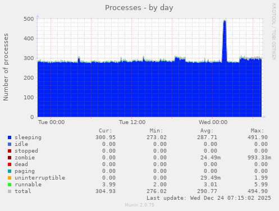Click runnable current value 3.99
This screenshot has height=211, width=279.
(109, 185)
